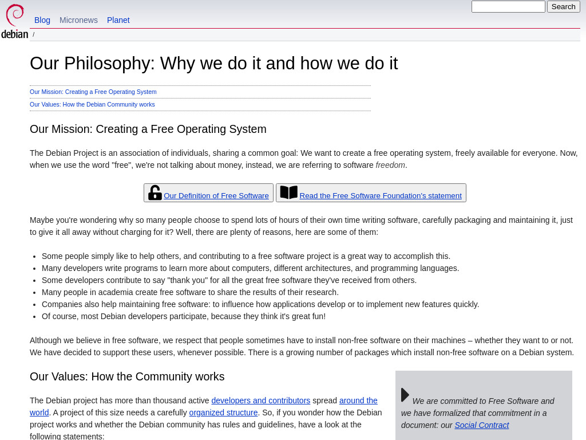Click the Search button
Image resolution: width=586 pixels, height=440 pixels.
pyautogui.click(x=564, y=7)
